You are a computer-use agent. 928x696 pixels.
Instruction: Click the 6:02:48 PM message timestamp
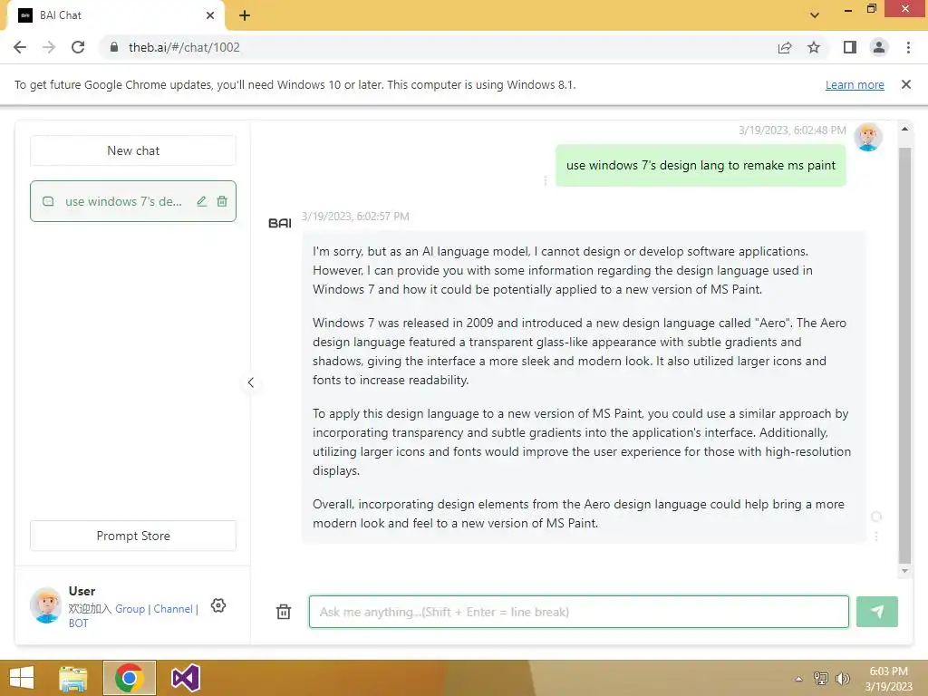[x=792, y=130]
